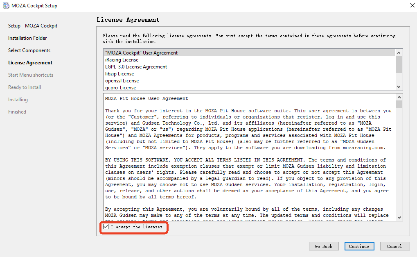Click Installing step in sidebar
The image size is (417, 257).
18,100
